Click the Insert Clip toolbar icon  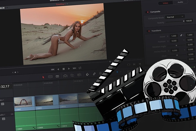(65, 76)
